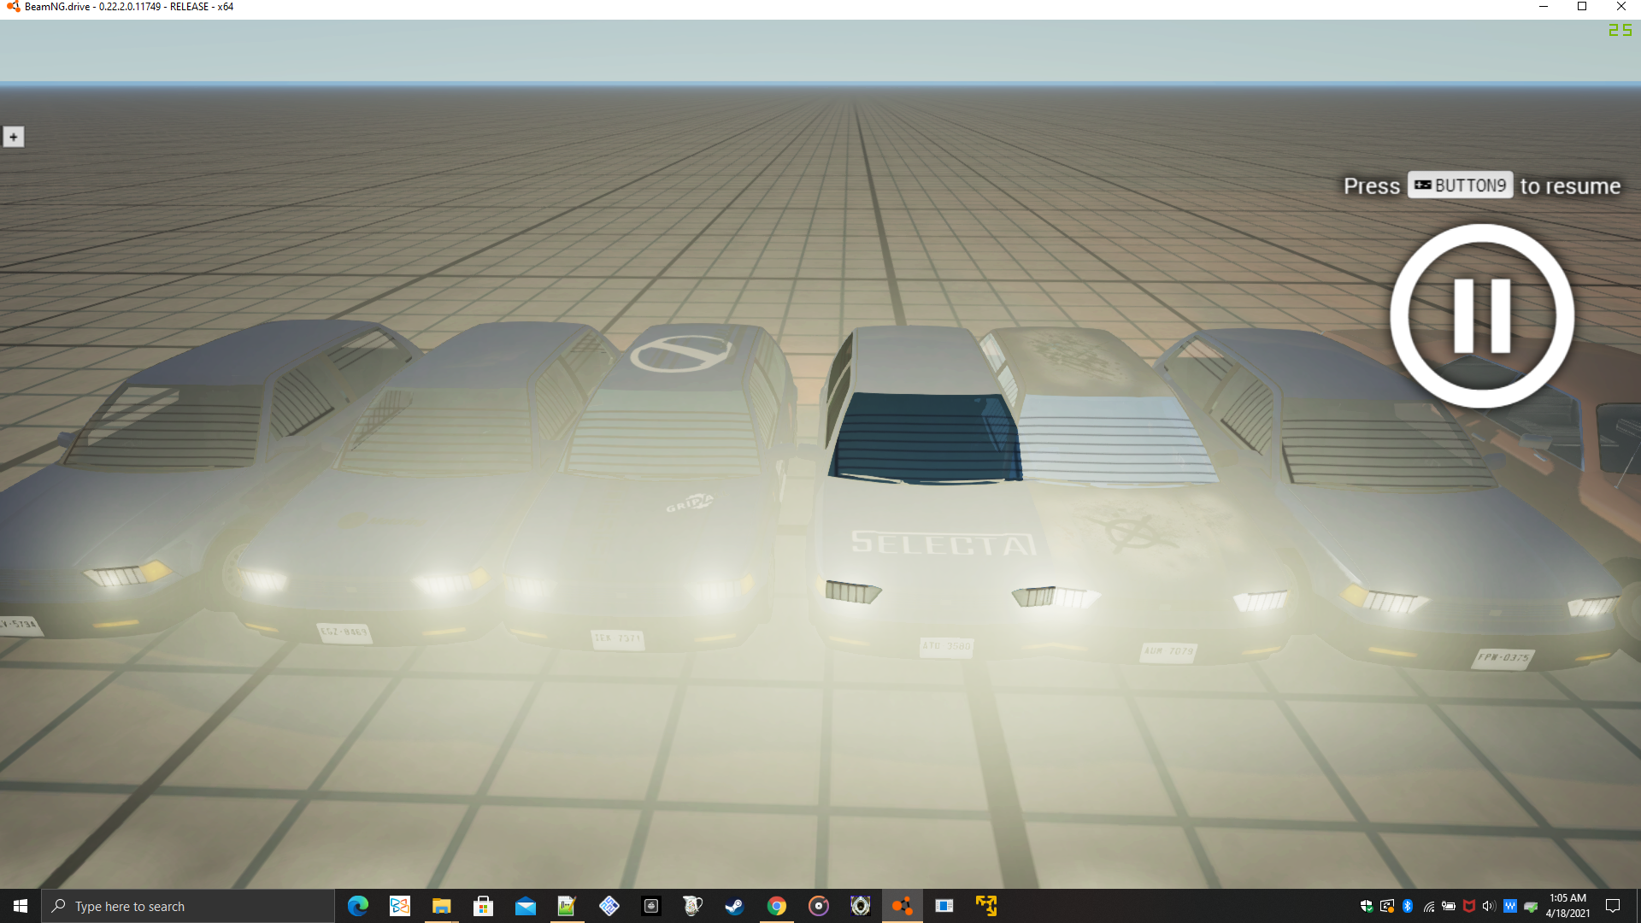Open Google Chrome from the taskbar
1641x923 pixels.
click(x=776, y=906)
